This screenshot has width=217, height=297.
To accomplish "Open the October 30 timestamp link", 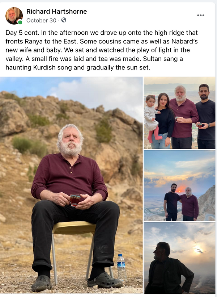I will [41, 20].
